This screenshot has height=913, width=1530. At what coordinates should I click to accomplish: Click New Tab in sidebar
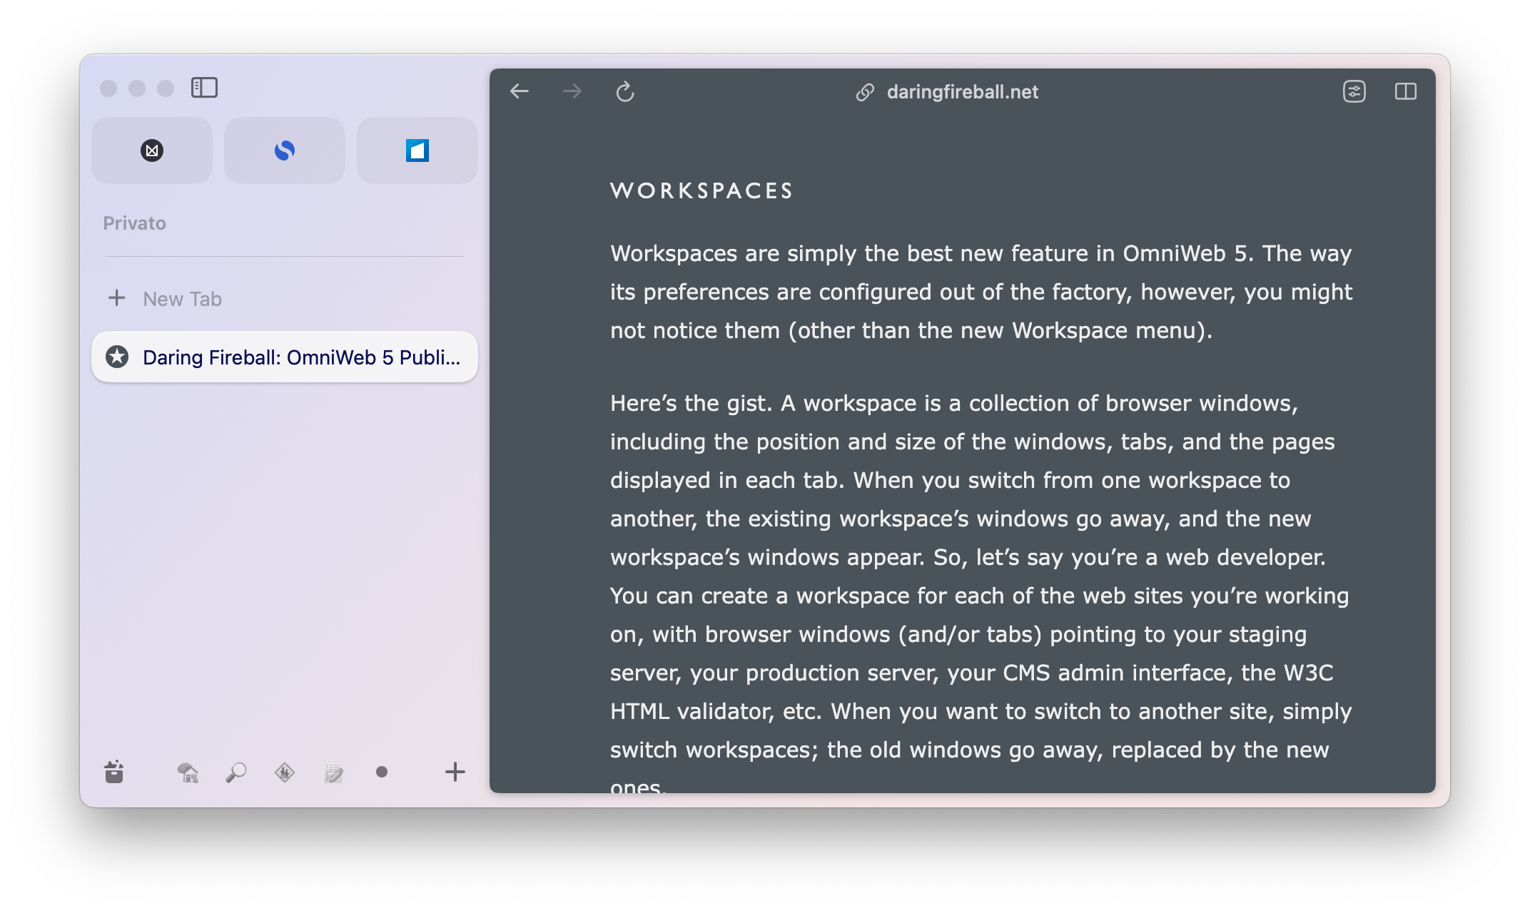[x=182, y=299]
